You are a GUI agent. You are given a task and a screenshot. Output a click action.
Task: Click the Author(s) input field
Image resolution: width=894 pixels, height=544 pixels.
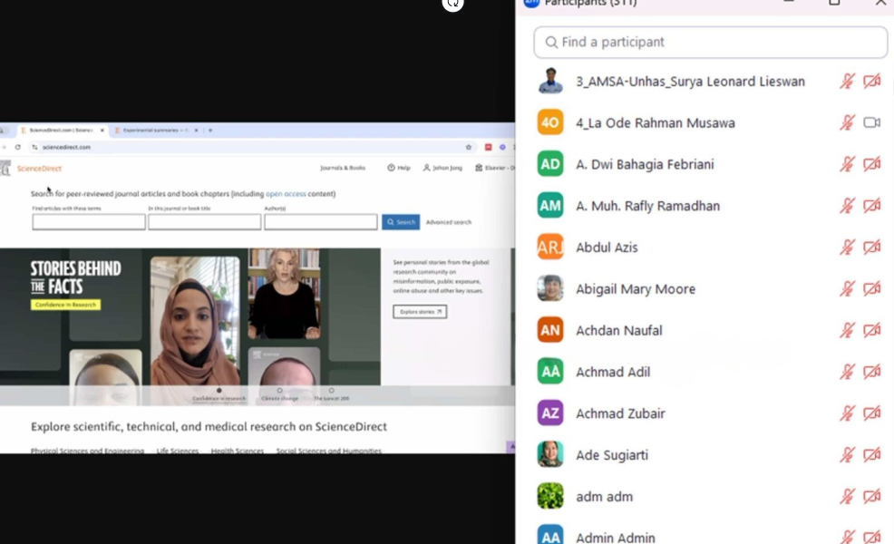[320, 222]
